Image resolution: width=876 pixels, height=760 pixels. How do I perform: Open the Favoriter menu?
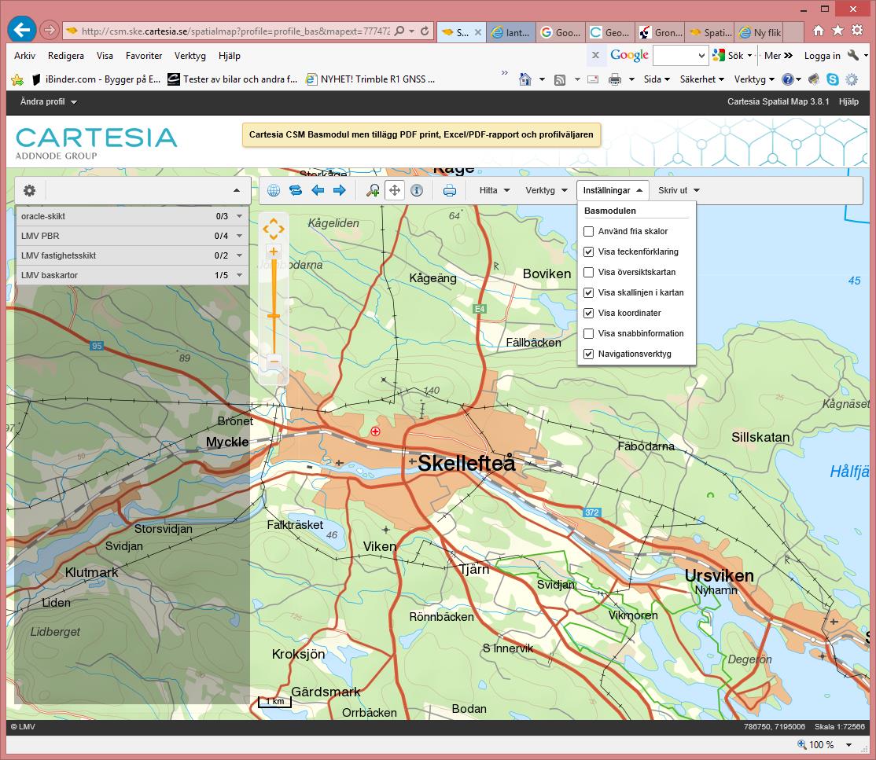[x=144, y=55]
